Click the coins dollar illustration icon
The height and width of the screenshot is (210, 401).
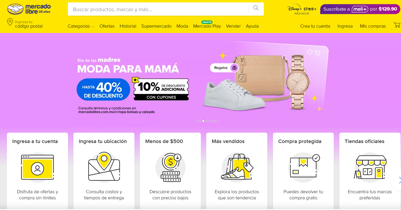(x=170, y=167)
